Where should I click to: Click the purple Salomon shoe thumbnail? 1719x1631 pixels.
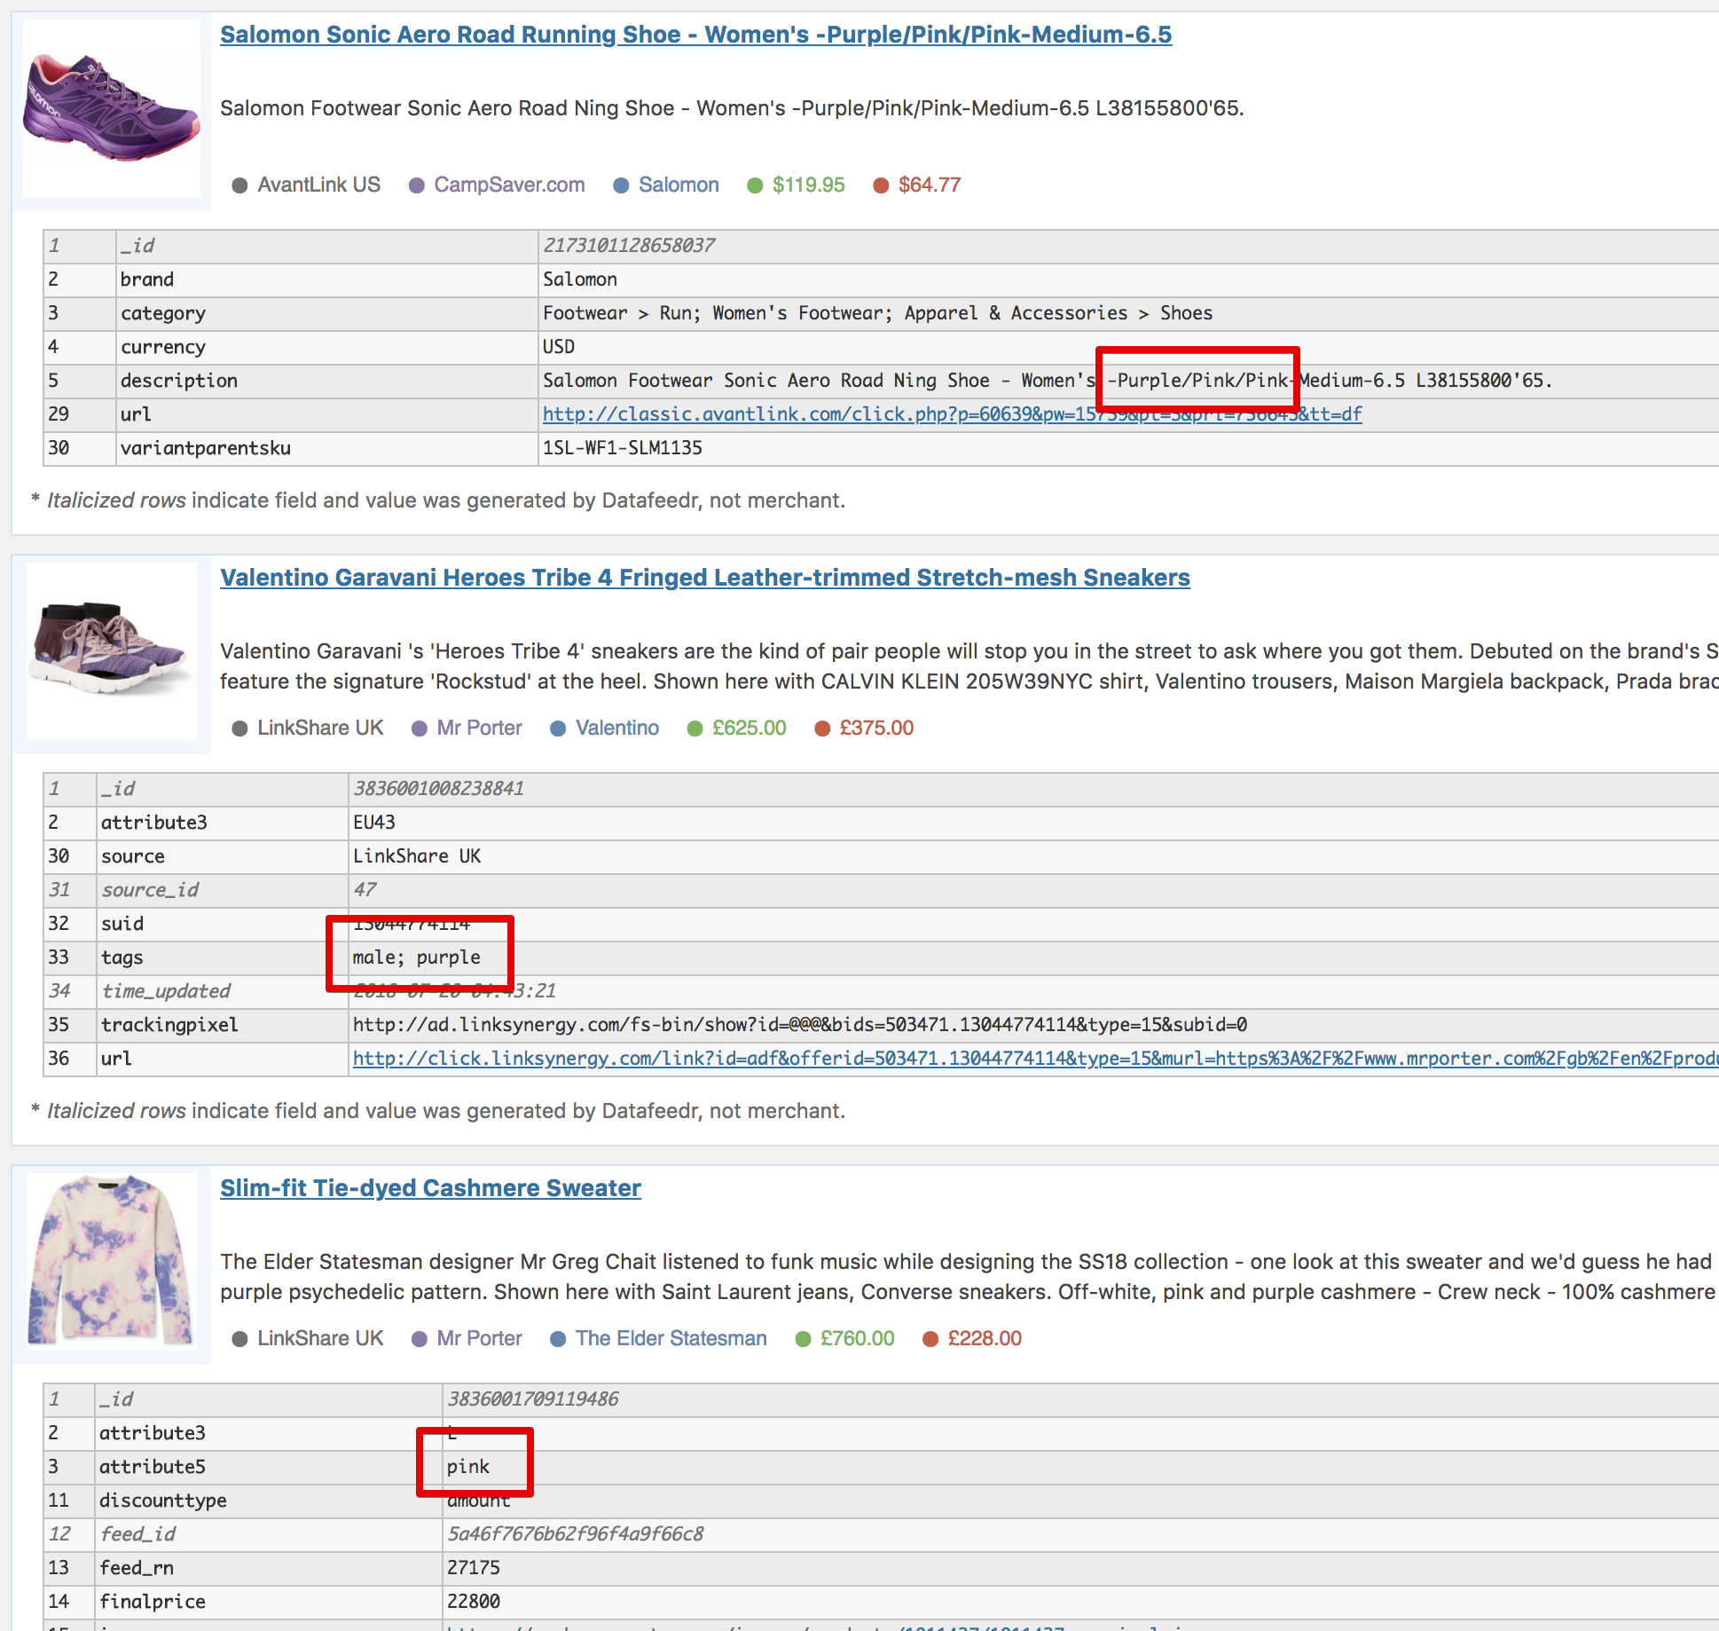(x=112, y=108)
